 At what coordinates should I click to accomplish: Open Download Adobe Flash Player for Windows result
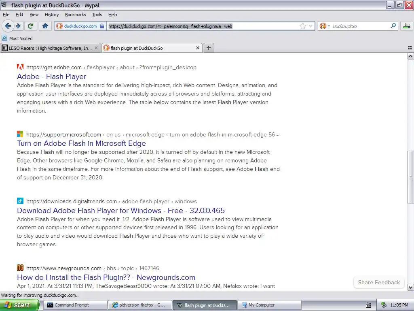(121, 211)
